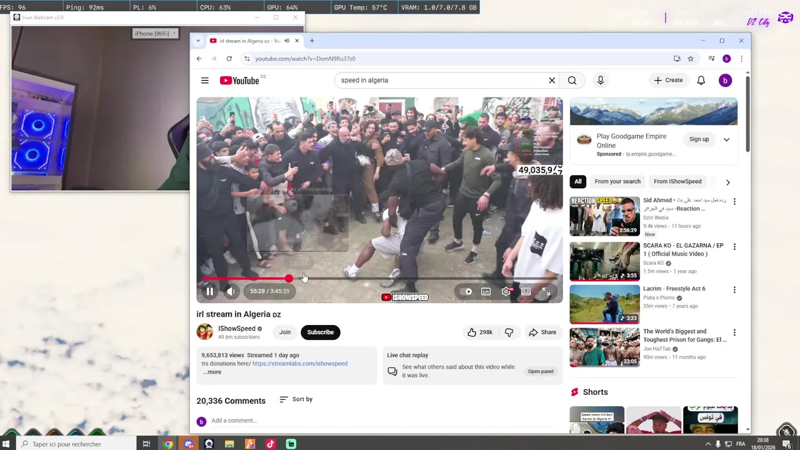The image size is (800, 450).
Task: Toggle subtitles/closed captions
Action: tap(486, 291)
